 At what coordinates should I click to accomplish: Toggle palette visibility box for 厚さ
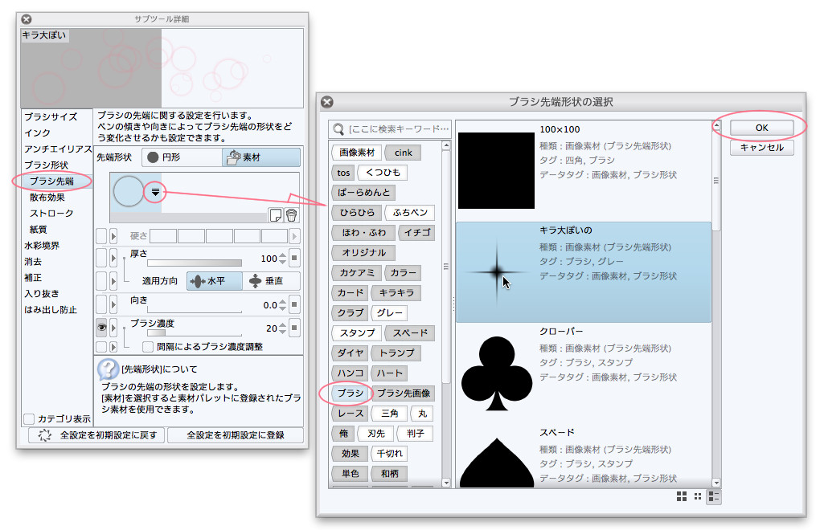(101, 258)
